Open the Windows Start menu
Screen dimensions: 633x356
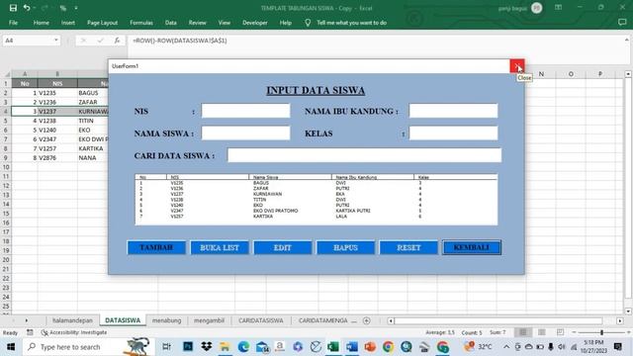point(11,347)
